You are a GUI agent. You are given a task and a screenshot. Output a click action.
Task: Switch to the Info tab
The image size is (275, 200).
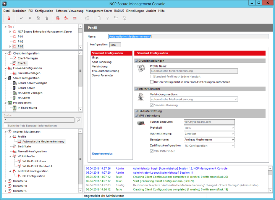pyautogui.click(x=113, y=45)
